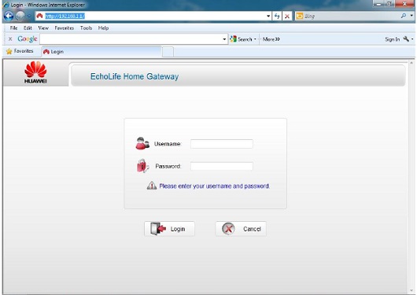Screen dimensions: 417x295
Task: Open the View menu
Action: [43, 28]
